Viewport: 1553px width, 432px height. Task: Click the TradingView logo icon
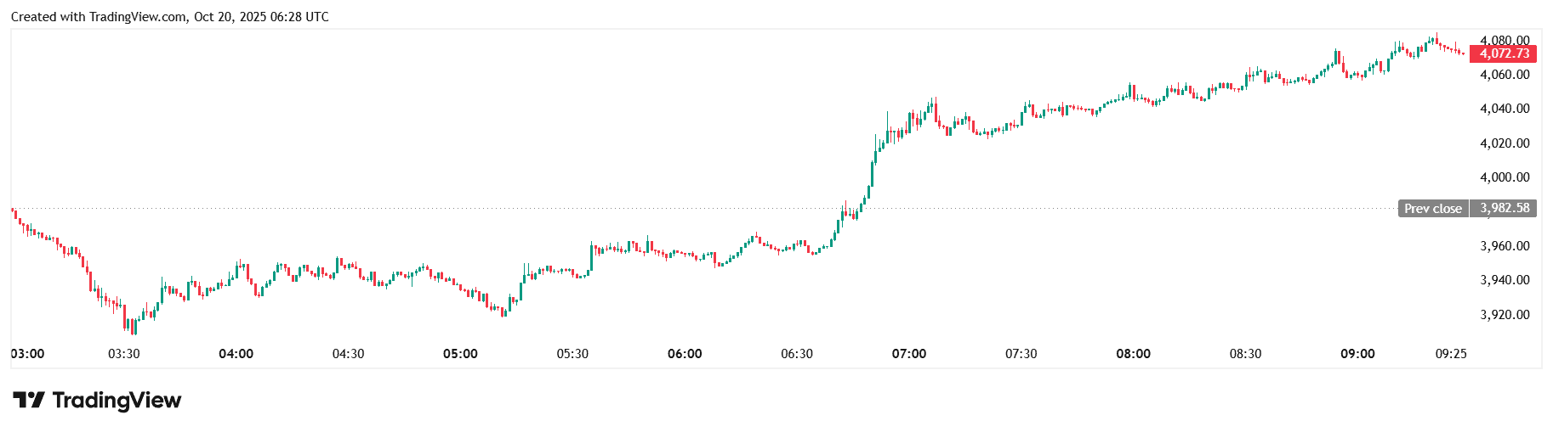pos(28,400)
